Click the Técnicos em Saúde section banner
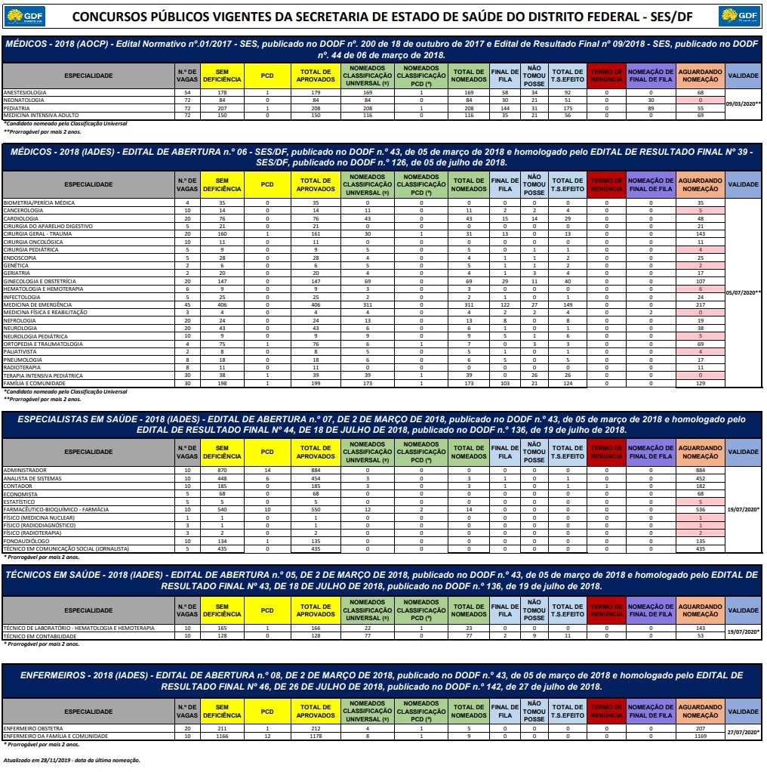This screenshot has height=772, width=767. pyautogui.click(x=383, y=580)
